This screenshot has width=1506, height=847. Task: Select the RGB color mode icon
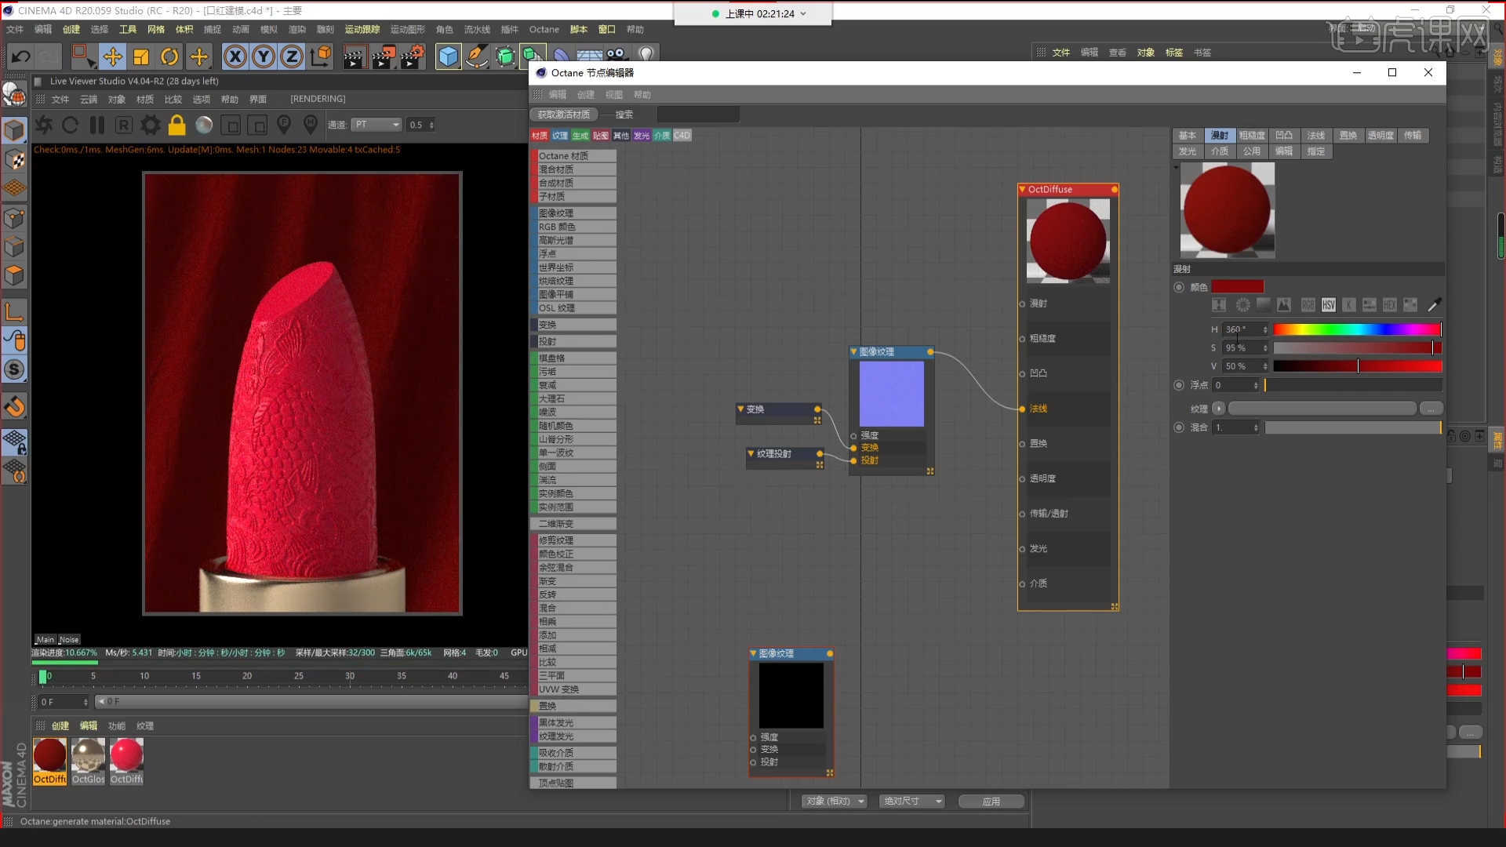pyautogui.click(x=1308, y=305)
